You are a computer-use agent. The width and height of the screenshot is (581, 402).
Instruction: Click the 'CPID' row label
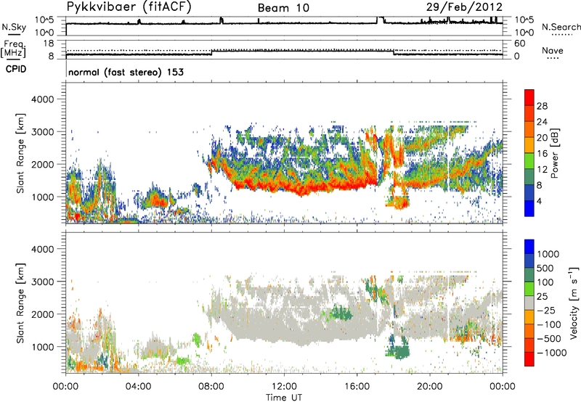(x=16, y=69)
